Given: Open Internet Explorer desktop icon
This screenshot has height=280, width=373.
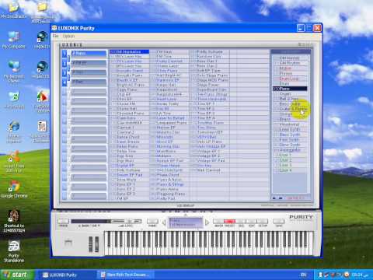Looking at the screenshot, I should point(14,131).
